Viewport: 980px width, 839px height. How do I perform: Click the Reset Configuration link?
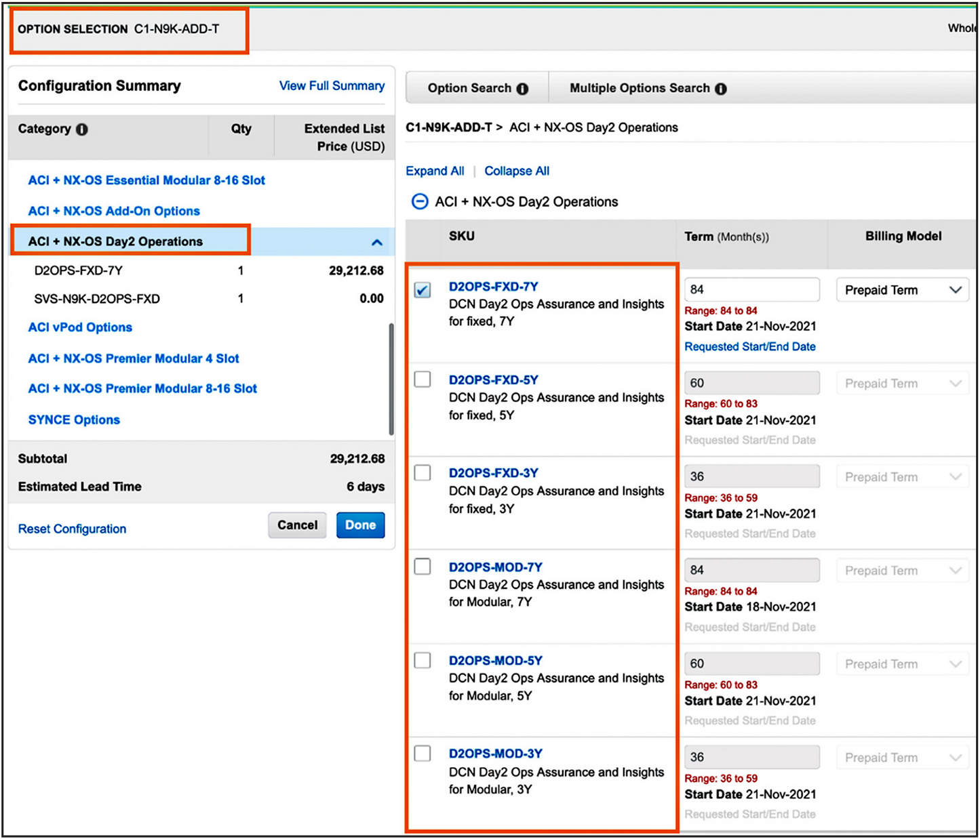point(72,529)
